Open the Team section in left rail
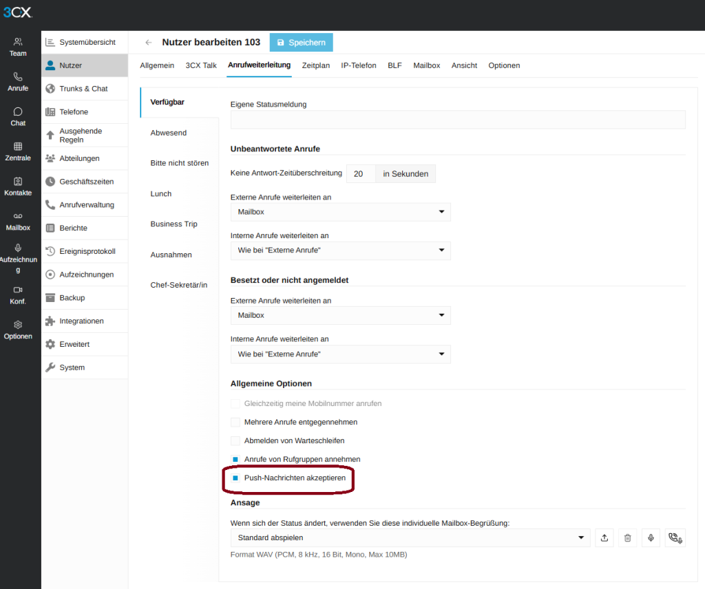The height and width of the screenshot is (589, 705). point(18,47)
